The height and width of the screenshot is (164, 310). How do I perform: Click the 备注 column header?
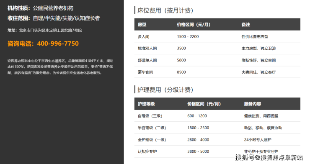tap(246, 25)
